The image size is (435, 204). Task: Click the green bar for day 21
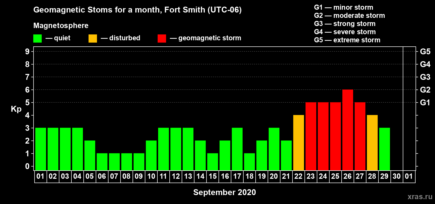286,155
